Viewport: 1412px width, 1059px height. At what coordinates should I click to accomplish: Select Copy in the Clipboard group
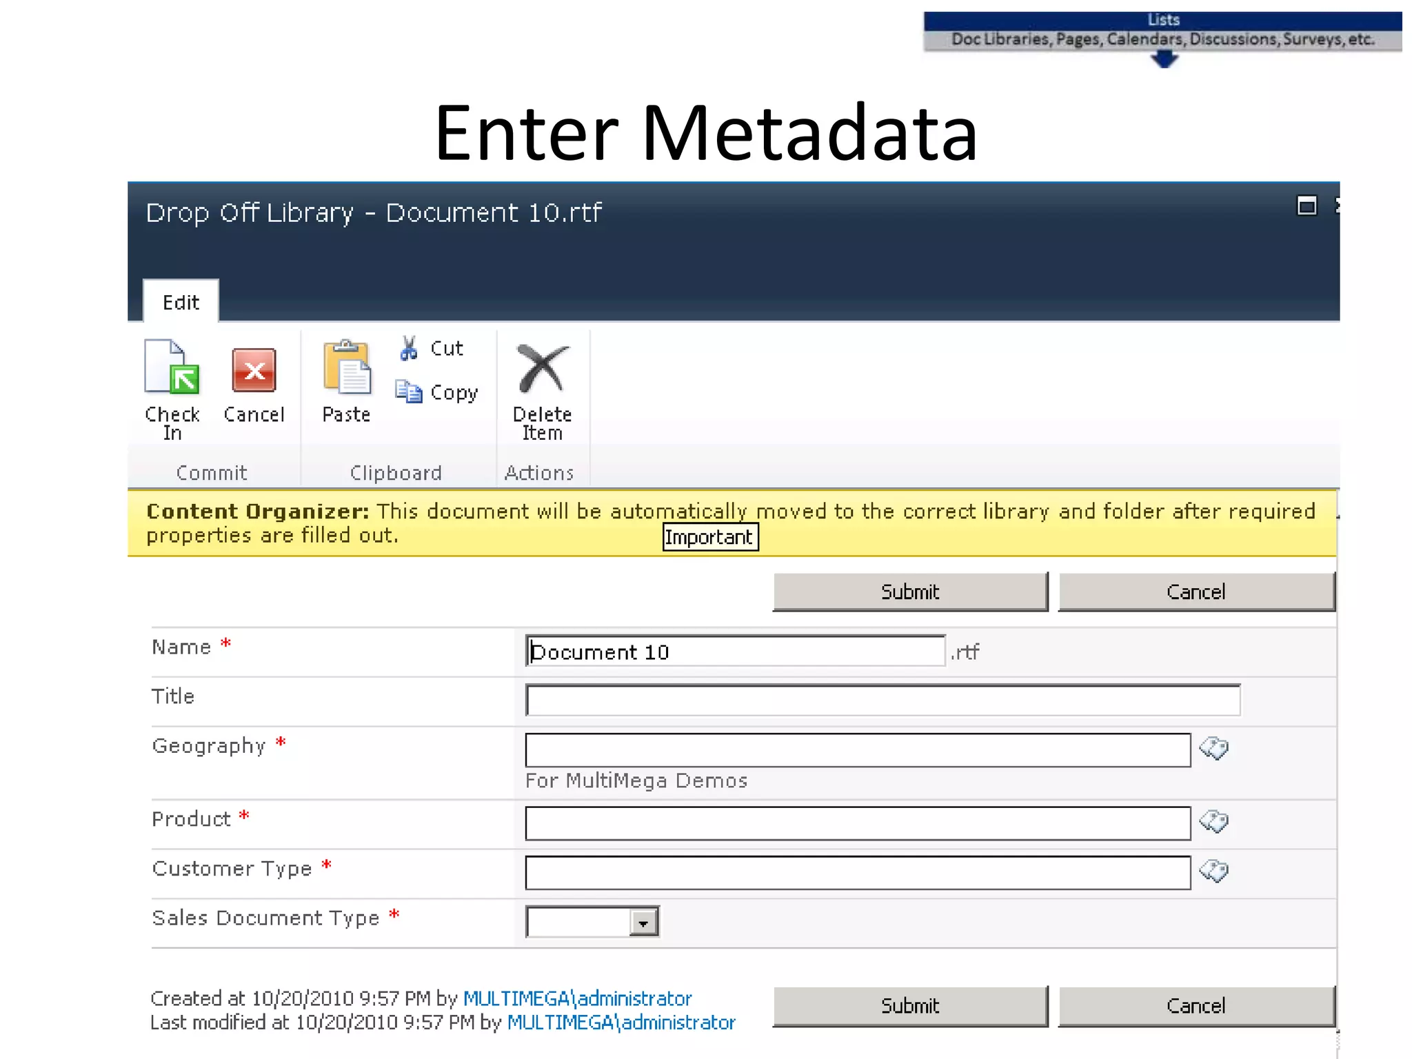[x=437, y=392]
